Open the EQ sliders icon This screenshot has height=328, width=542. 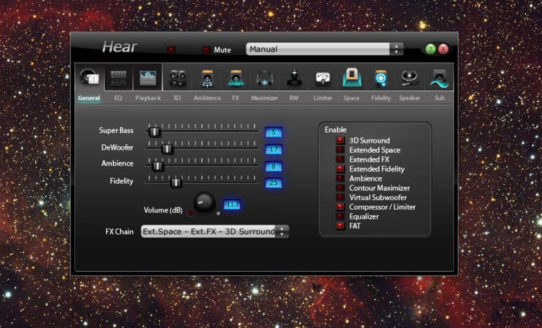point(119,78)
